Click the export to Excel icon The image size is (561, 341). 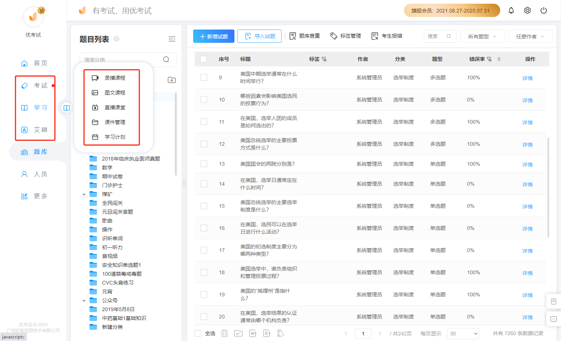click(x=267, y=333)
